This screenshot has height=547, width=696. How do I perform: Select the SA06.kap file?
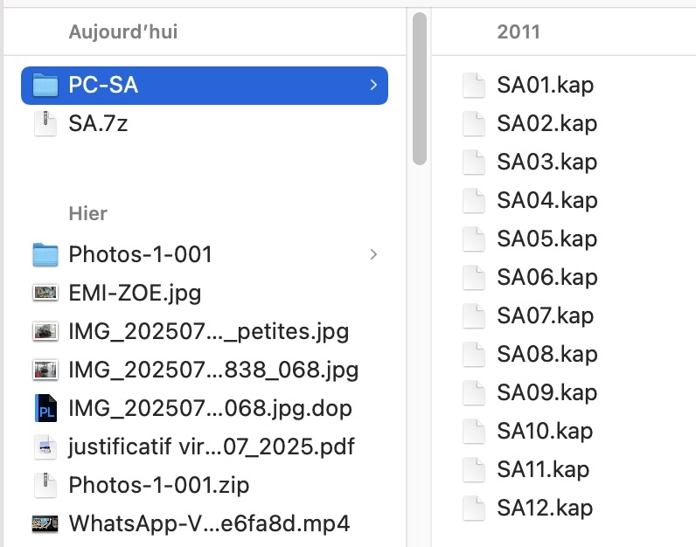pyautogui.click(x=546, y=277)
